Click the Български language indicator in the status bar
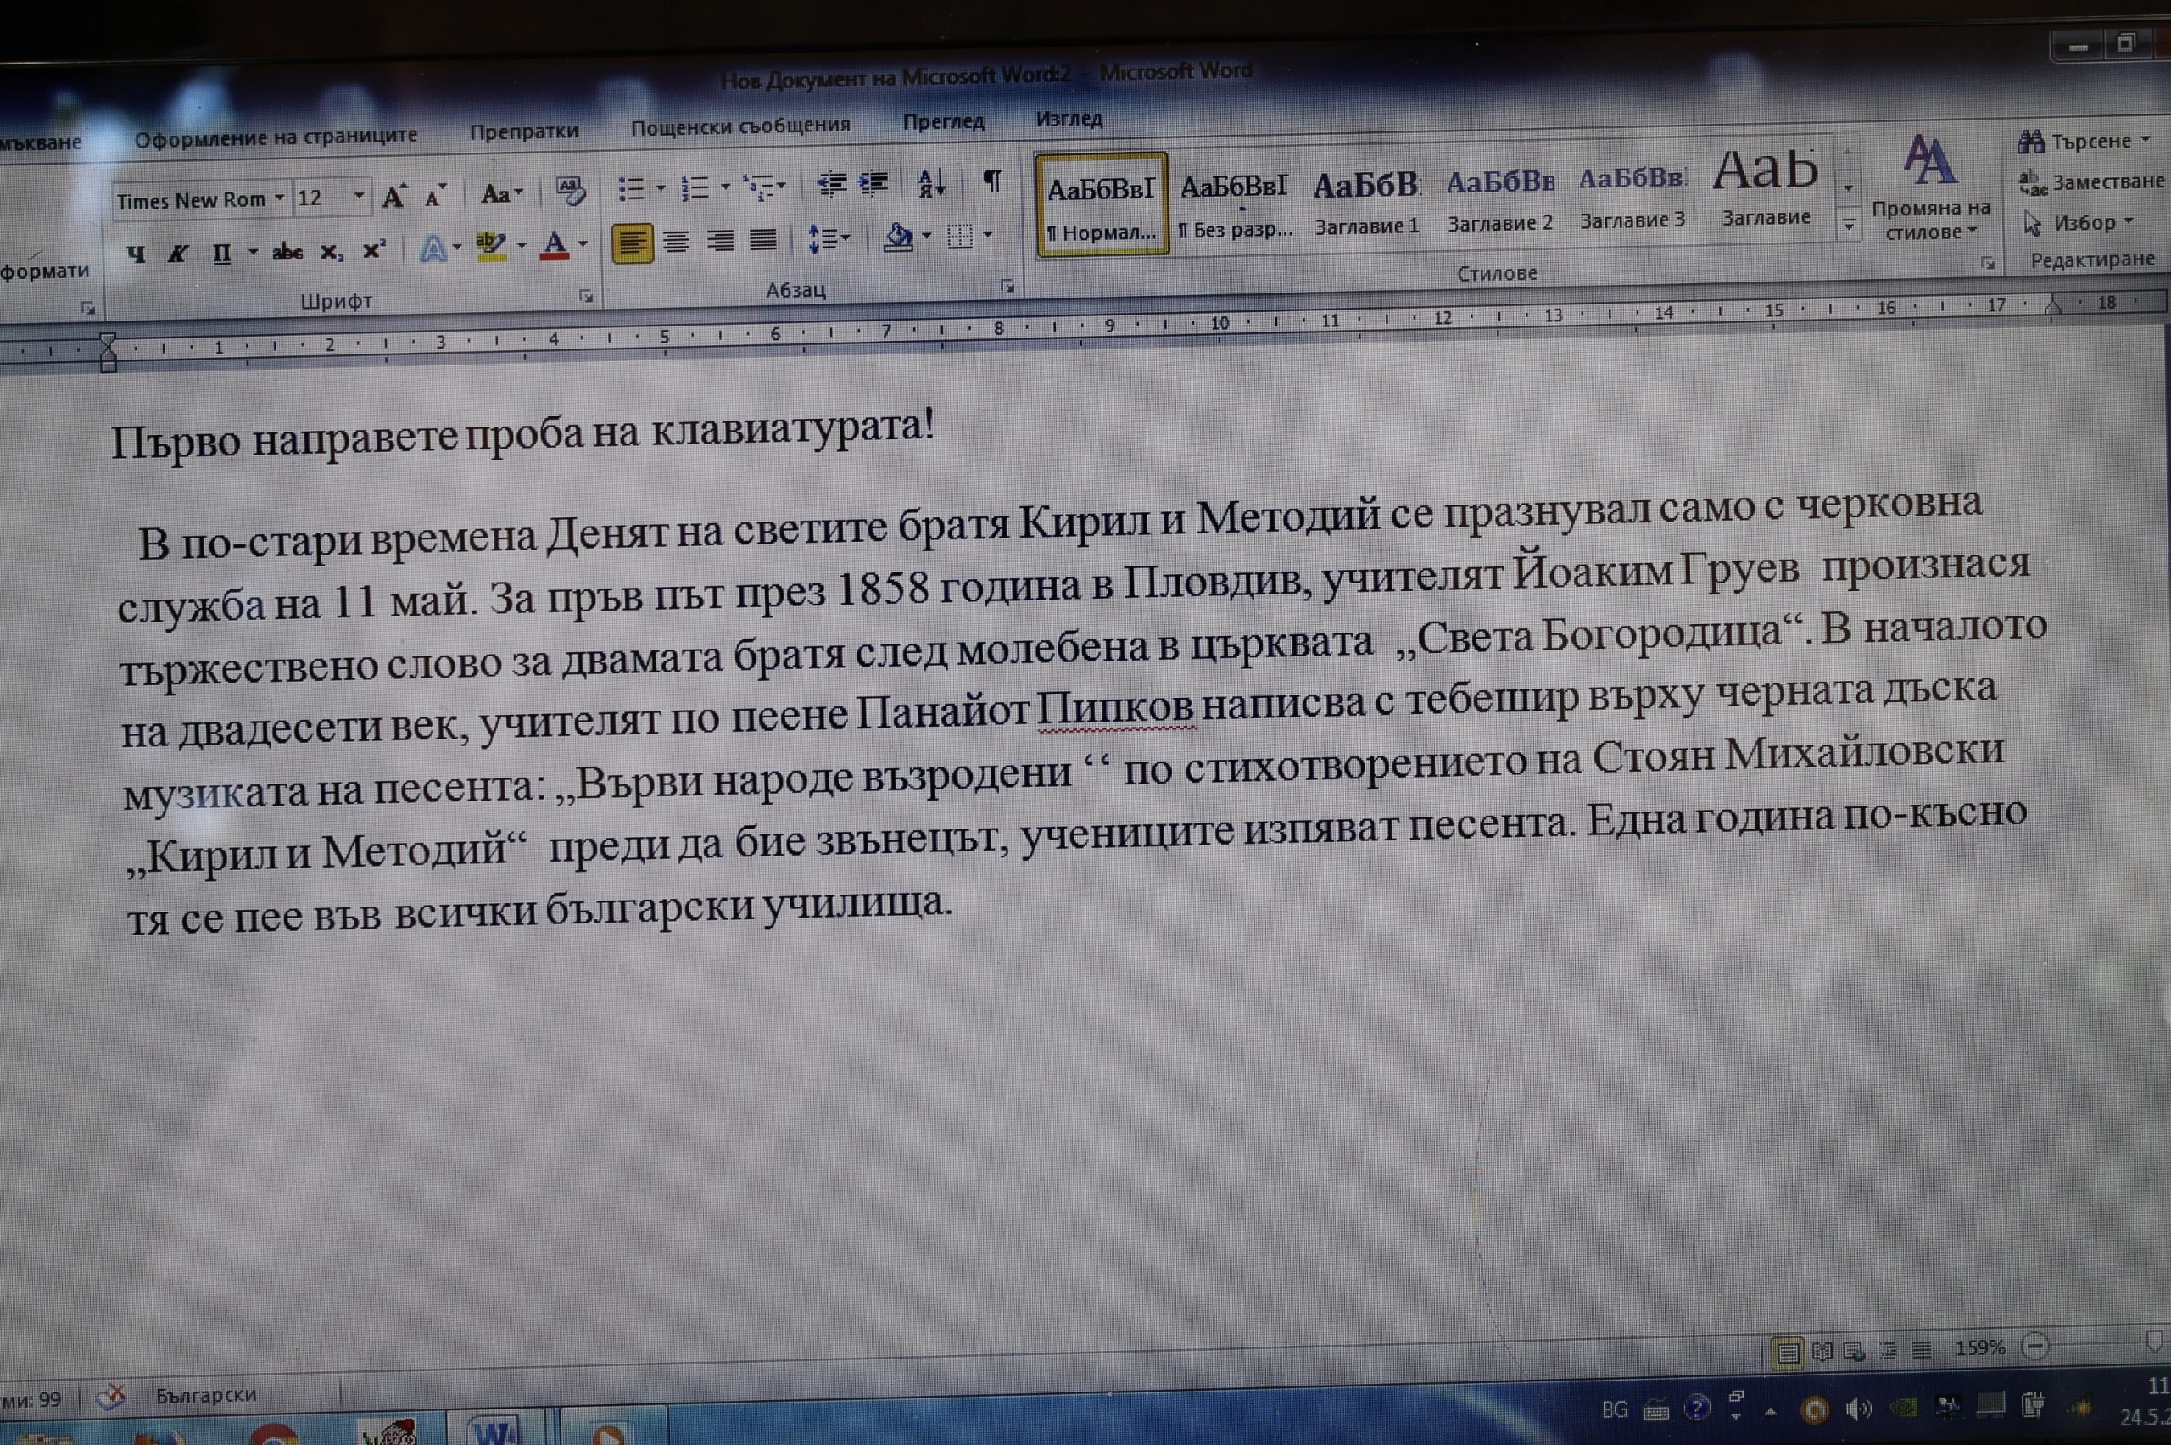2171x1445 pixels. pyautogui.click(x=205, y=1395)
